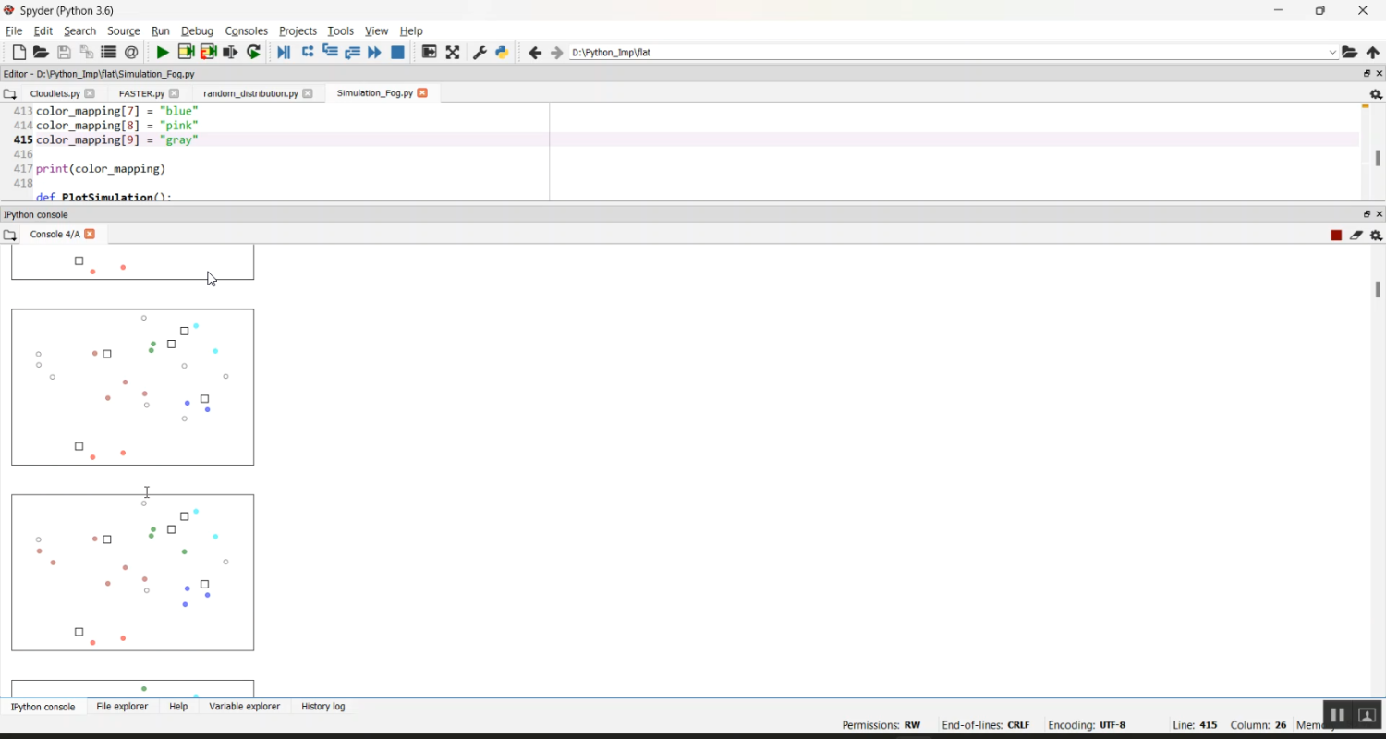Close the Simulation_Fog.py tab

click(x=422, y=93)
